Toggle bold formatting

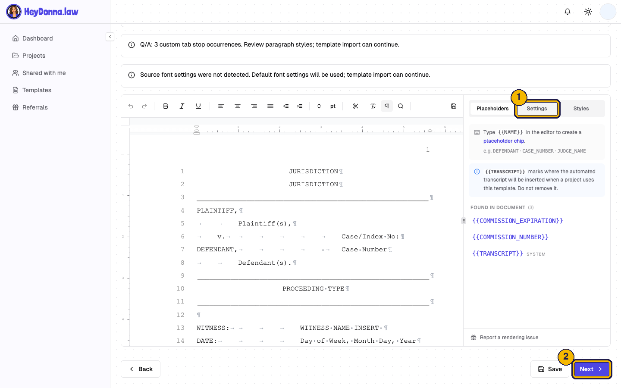(x=166, y=106)
